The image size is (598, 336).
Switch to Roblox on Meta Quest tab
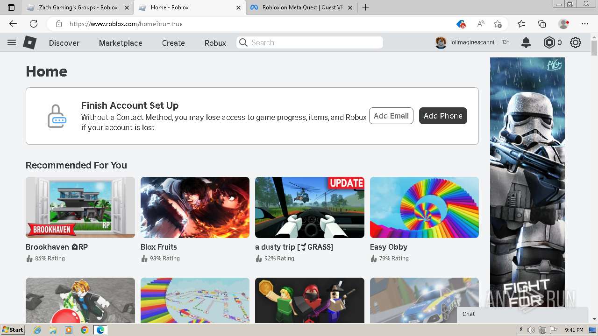(302, 7)
